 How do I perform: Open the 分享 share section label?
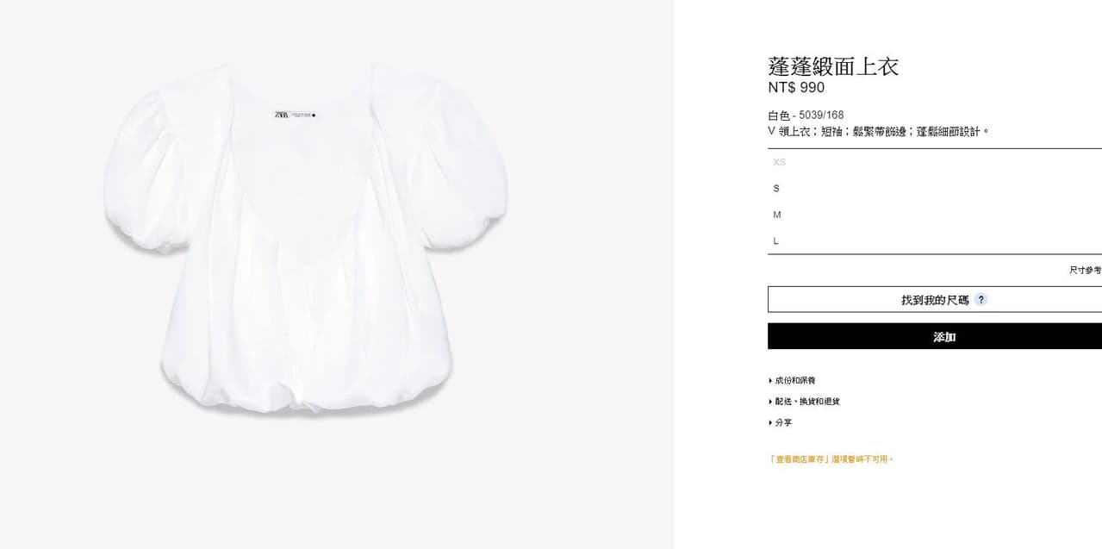pos(783,423)
